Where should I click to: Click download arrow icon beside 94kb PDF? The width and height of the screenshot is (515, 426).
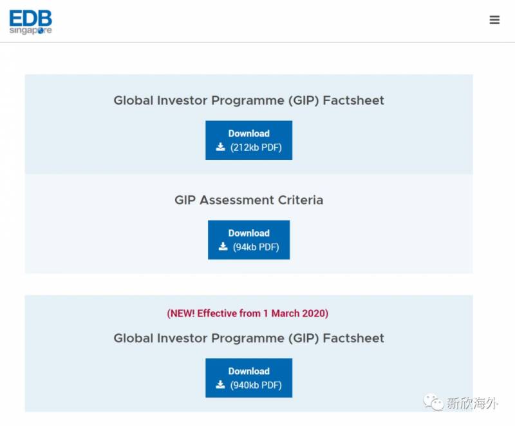point(223,247)
